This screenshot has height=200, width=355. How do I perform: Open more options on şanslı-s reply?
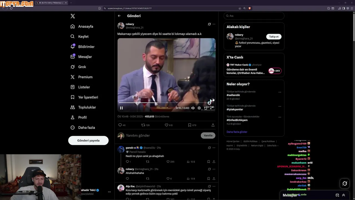[214, 148]
